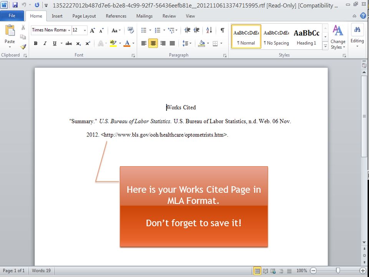The image size is (369, 277).
Task: Align text to the right
Action: (163, 43)
